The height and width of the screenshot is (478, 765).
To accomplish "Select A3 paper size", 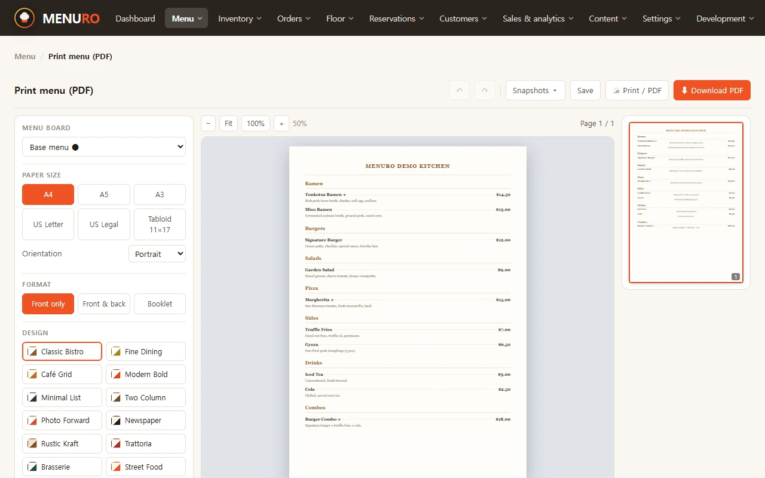I will (160, 195).
